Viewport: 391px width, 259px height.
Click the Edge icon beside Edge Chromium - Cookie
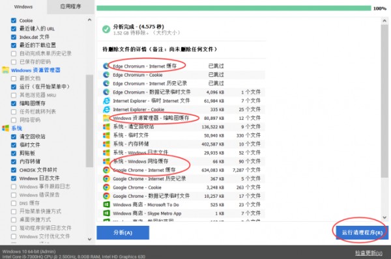click(x=106, y=75)
